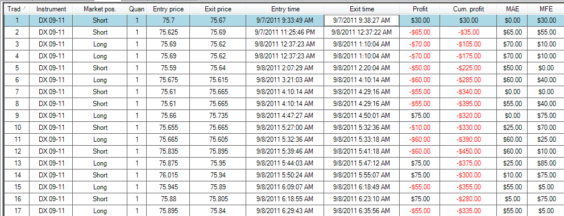This screenshot has width=564, height=216.
Task: Click the -$450.00 cumulative profit cell
Action: point(468,151)
